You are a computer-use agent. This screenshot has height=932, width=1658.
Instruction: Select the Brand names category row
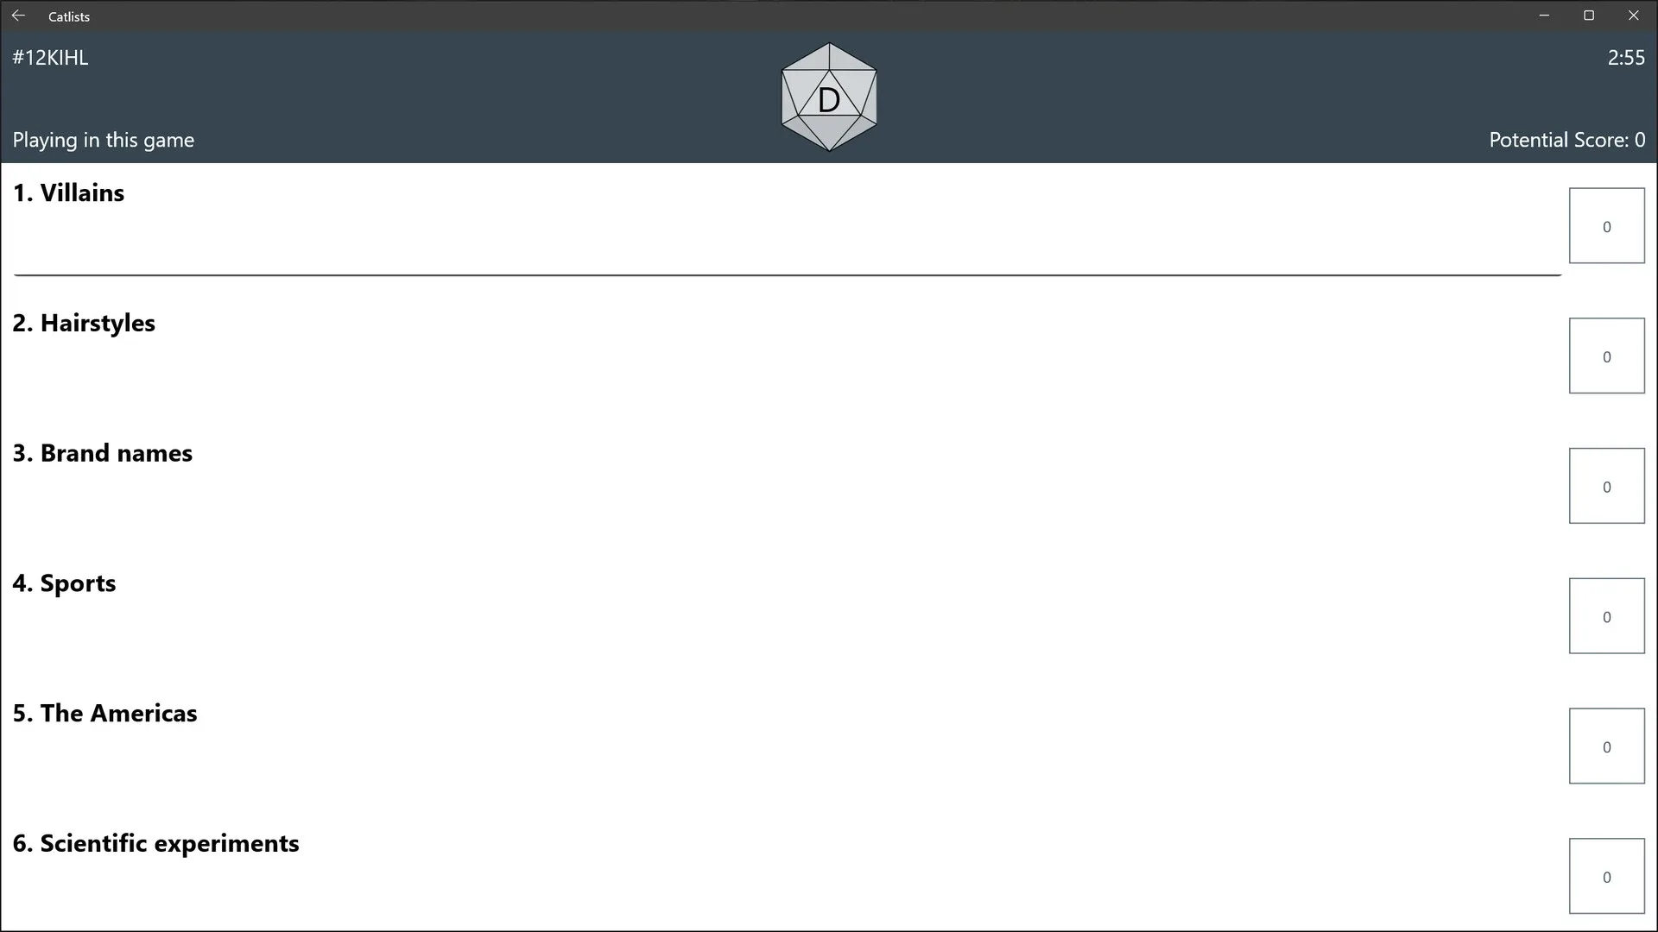tap(788, 487)
